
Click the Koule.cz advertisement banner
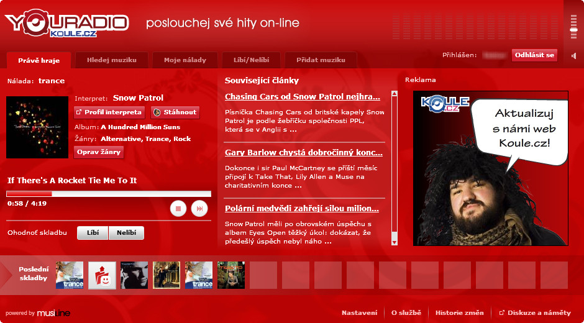pyautogui.click(x=491, y=168)
